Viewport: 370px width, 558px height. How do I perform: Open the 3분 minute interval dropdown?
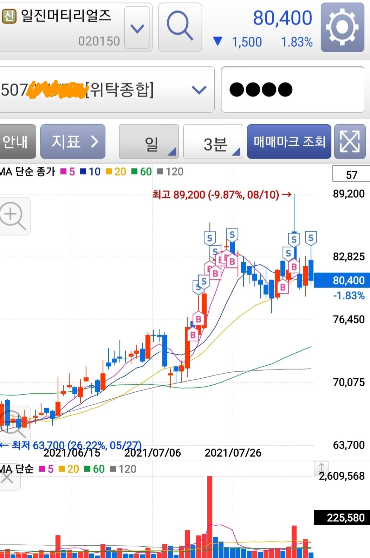[x=213, y=142]
